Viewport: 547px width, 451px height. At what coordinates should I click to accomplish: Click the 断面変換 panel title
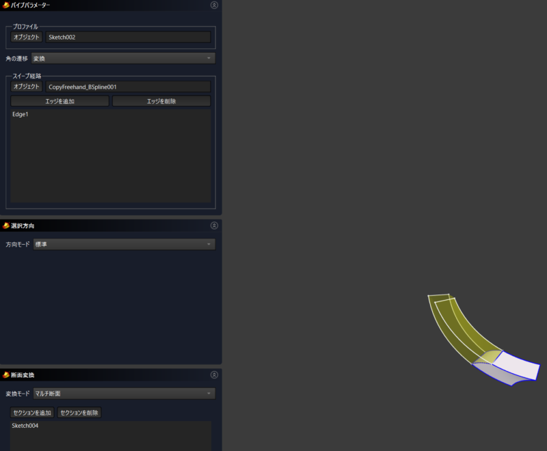[x=23, y=375]
